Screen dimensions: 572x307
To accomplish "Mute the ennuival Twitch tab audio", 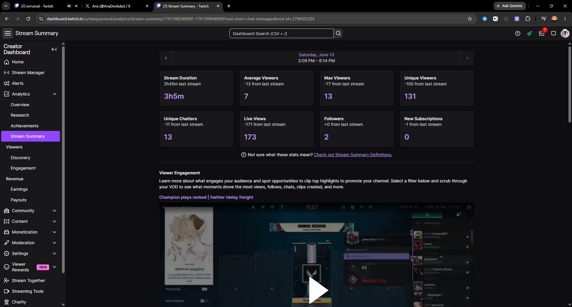I will (69, 6).
